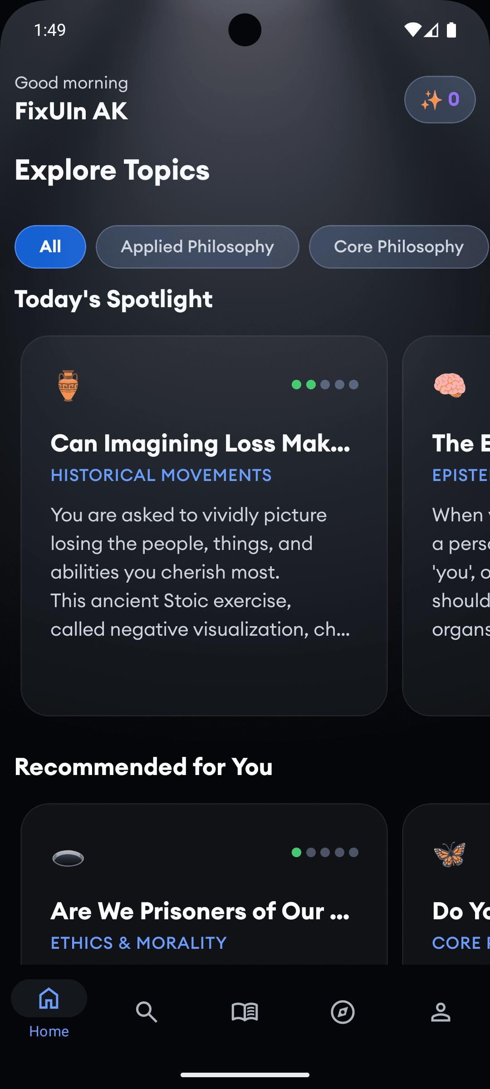Screen dimensions: 490x1089
Task: Tap the sparkles points badge showing 0
Action: click(x=439, y=99)
